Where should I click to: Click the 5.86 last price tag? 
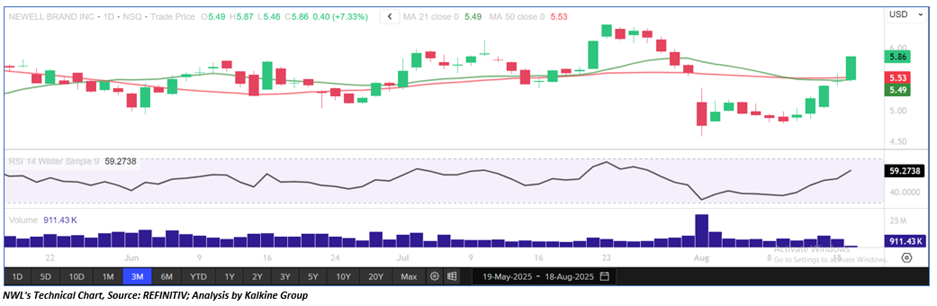[898, 57]
